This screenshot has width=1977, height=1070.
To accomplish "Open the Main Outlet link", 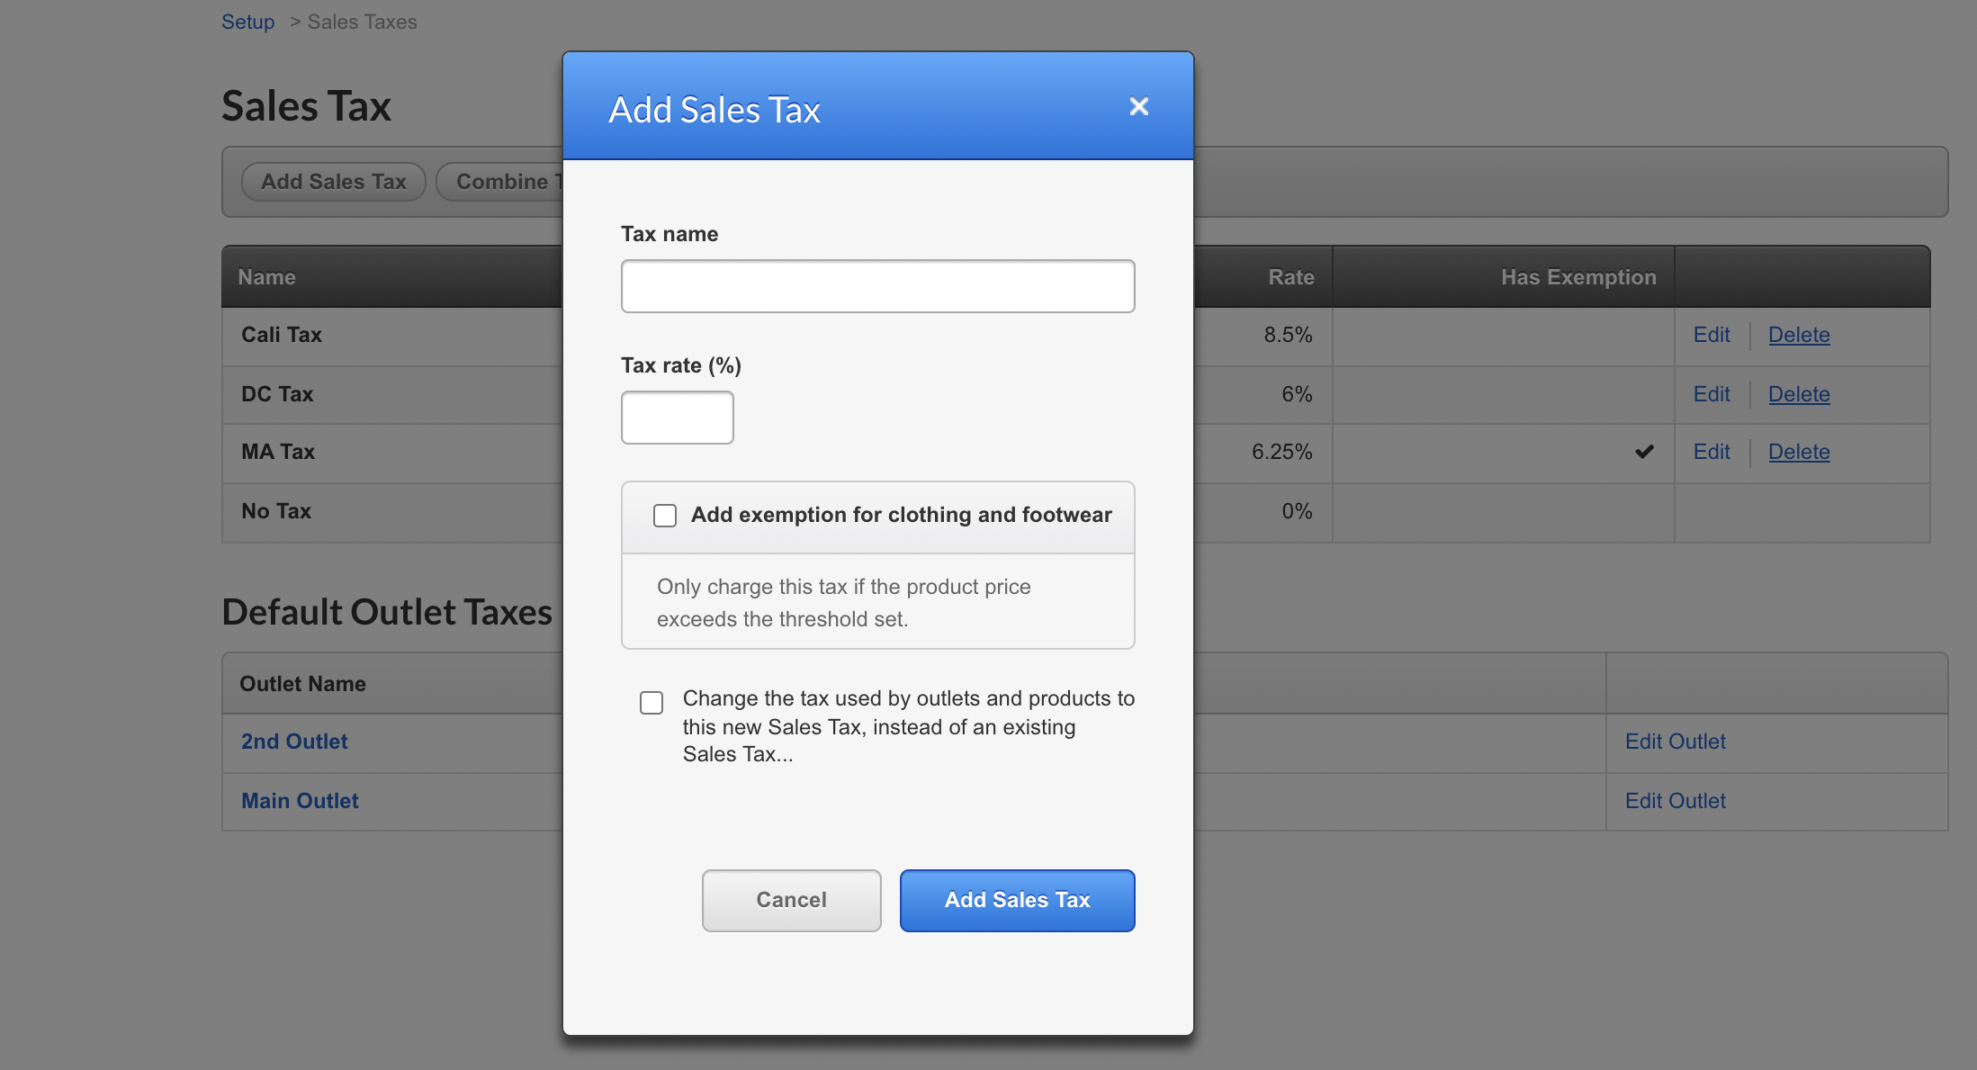I will tap(300, 801).
